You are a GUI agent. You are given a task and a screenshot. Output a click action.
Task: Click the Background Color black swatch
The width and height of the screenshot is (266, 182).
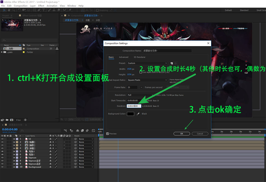point(130,114)
